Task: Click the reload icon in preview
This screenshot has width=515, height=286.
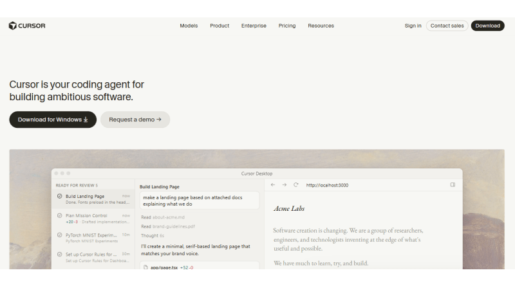Action: coord(295,185)
